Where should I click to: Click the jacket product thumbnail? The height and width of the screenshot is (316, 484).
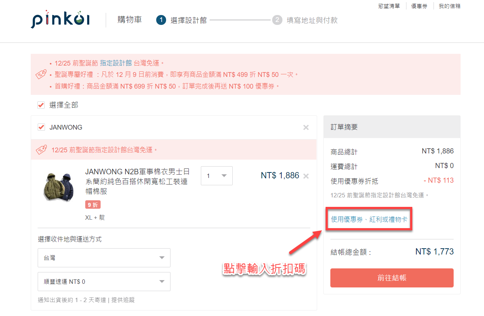pos(59,187)
